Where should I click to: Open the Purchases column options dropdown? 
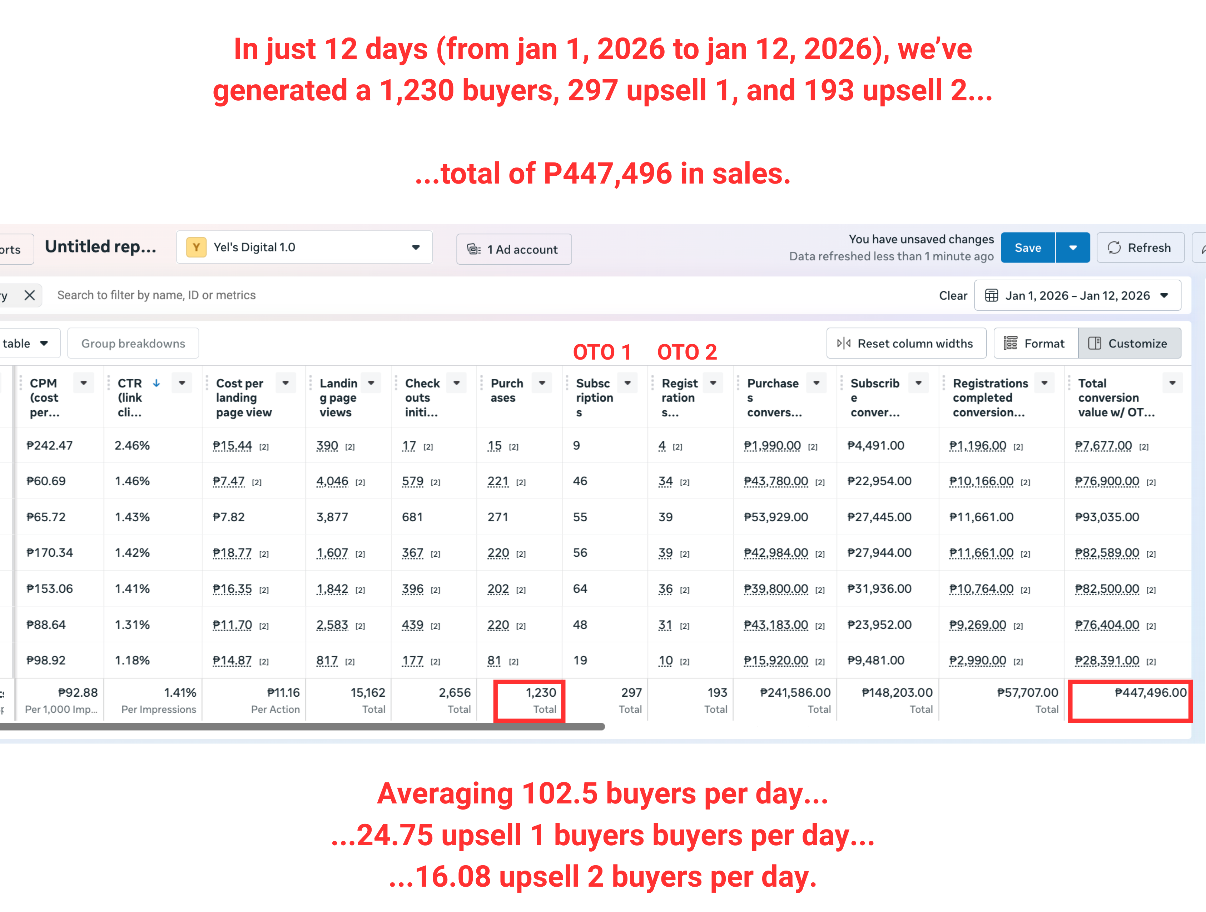[x=542, y=383]
